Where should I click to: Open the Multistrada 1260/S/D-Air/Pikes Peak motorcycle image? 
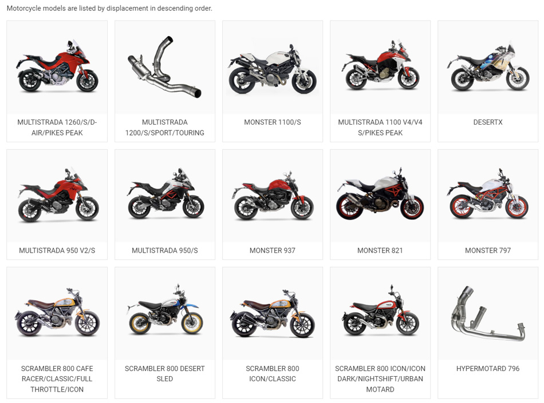[57, 67]
